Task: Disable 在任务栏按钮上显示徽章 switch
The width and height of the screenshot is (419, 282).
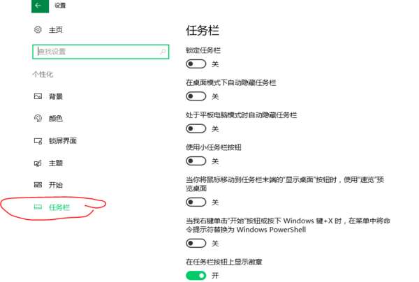Action: [x=196, y=276]
